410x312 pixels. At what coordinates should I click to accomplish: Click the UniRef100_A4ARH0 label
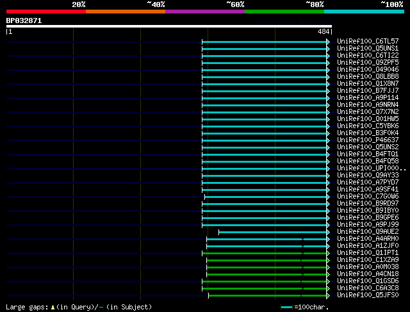[368, 239]
